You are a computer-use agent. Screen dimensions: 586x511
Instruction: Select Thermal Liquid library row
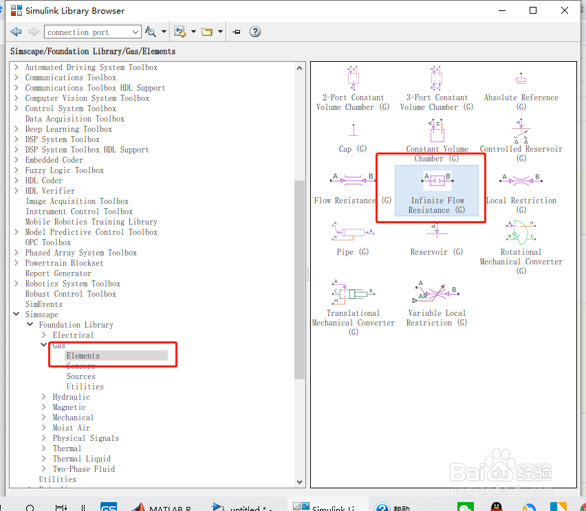(81, 459)
